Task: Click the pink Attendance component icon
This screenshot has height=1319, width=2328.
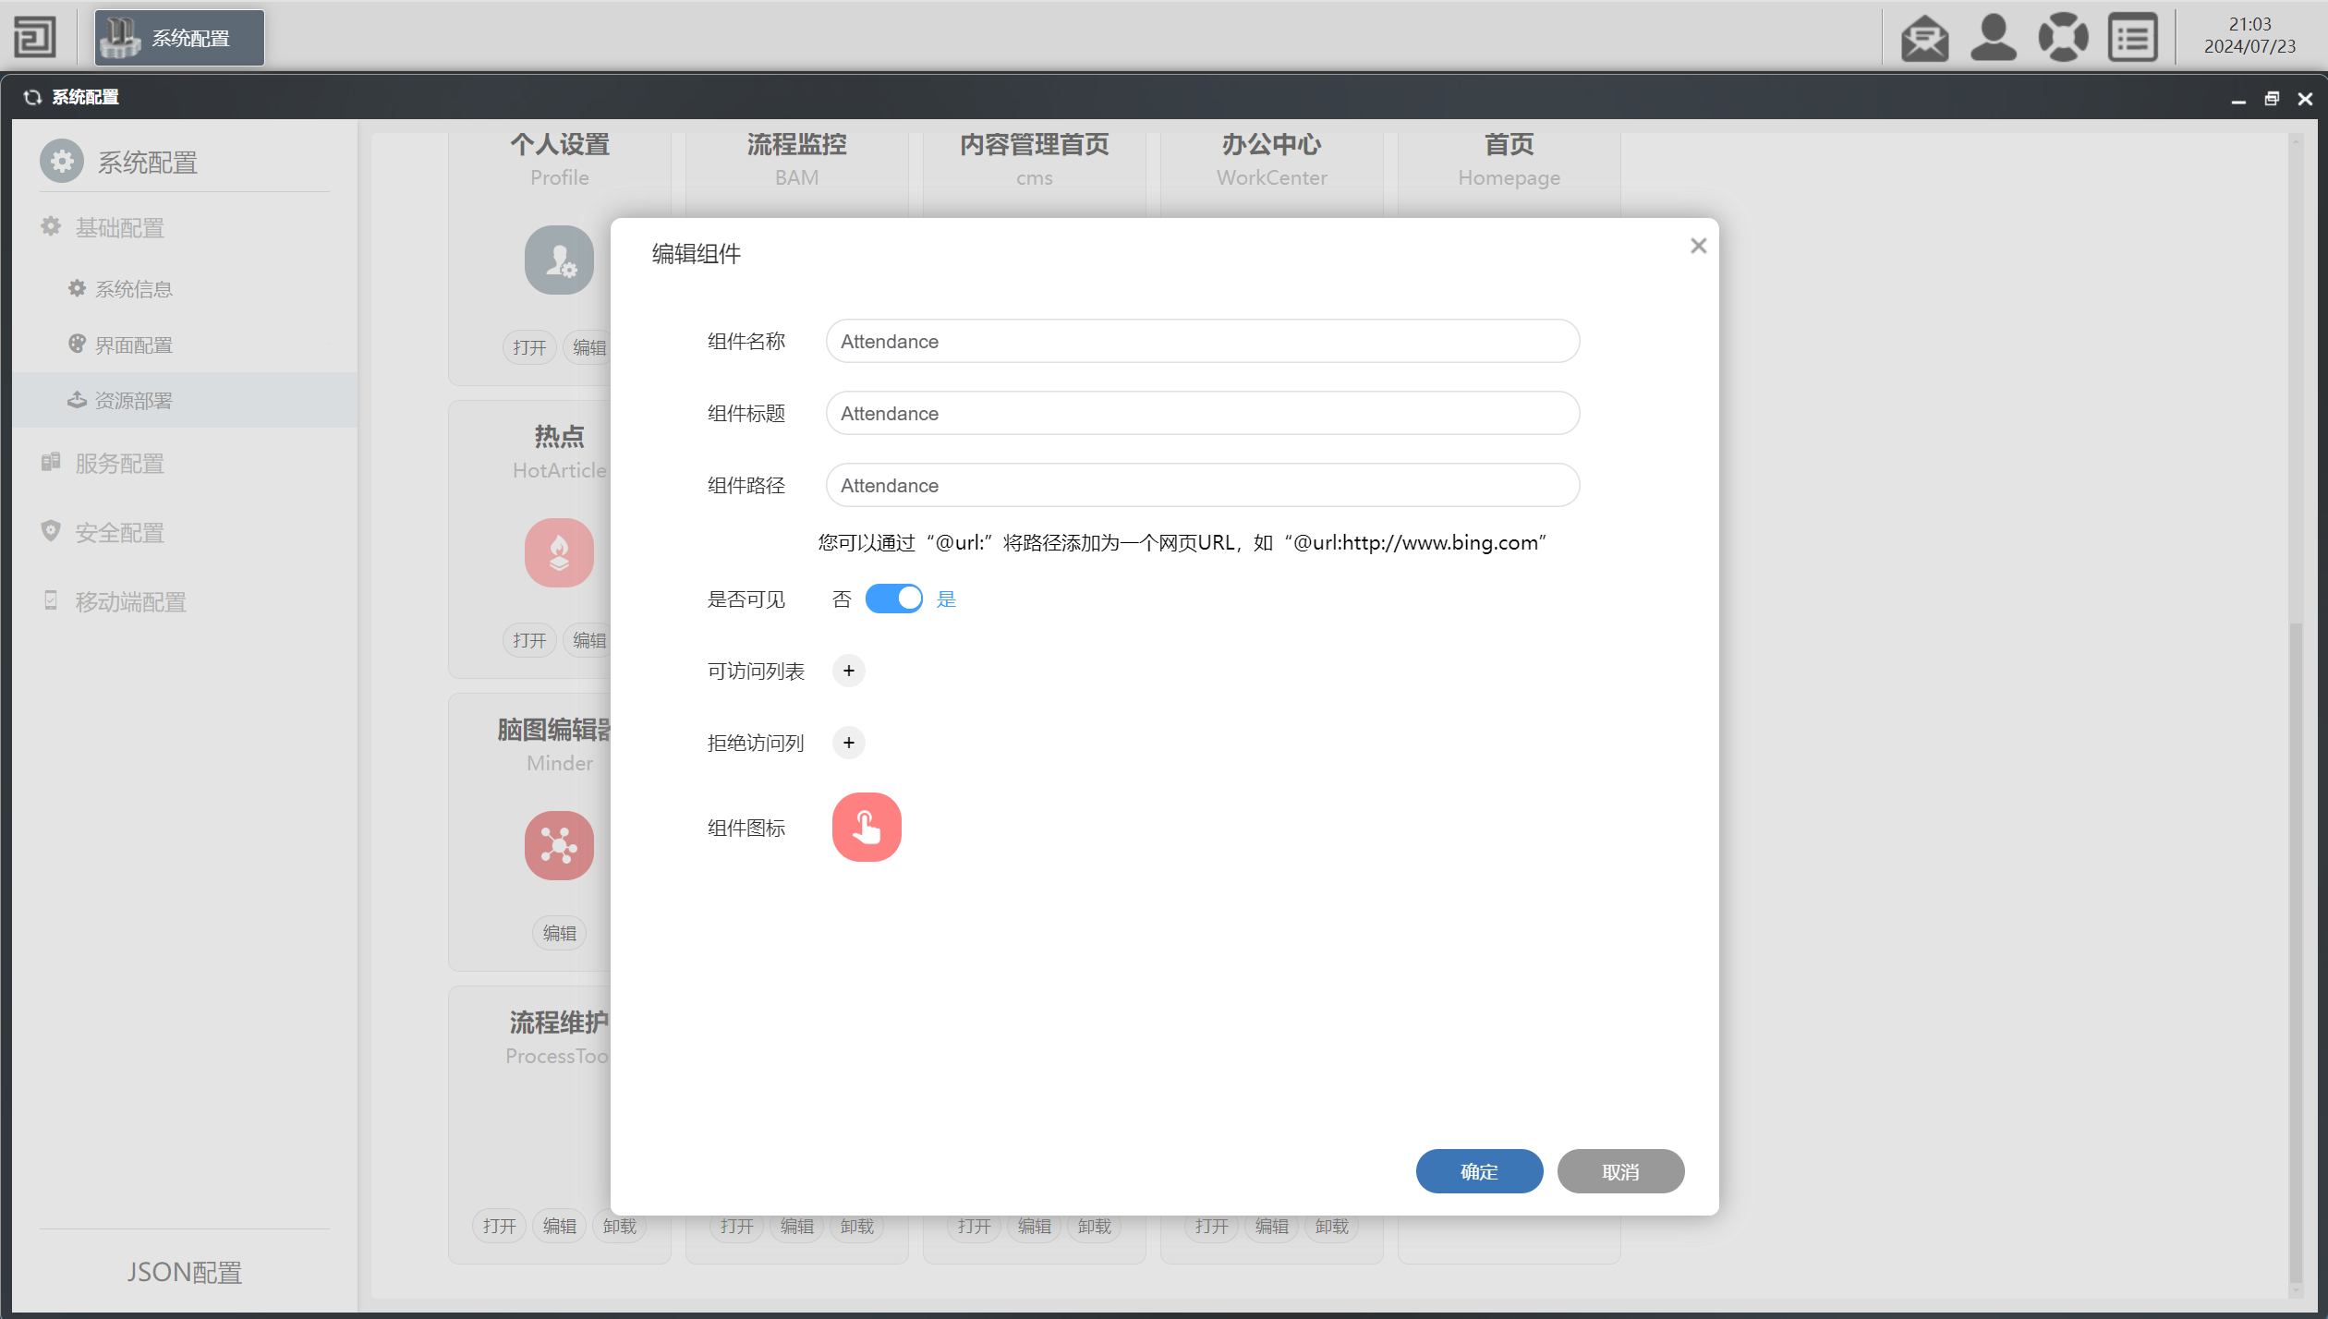Action: tap(866, 827)
